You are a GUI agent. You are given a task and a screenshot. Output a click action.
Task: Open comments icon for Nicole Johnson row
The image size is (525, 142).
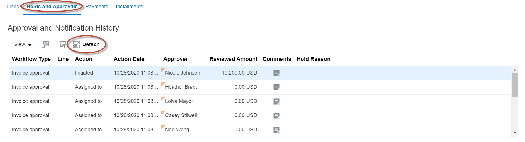276,73
